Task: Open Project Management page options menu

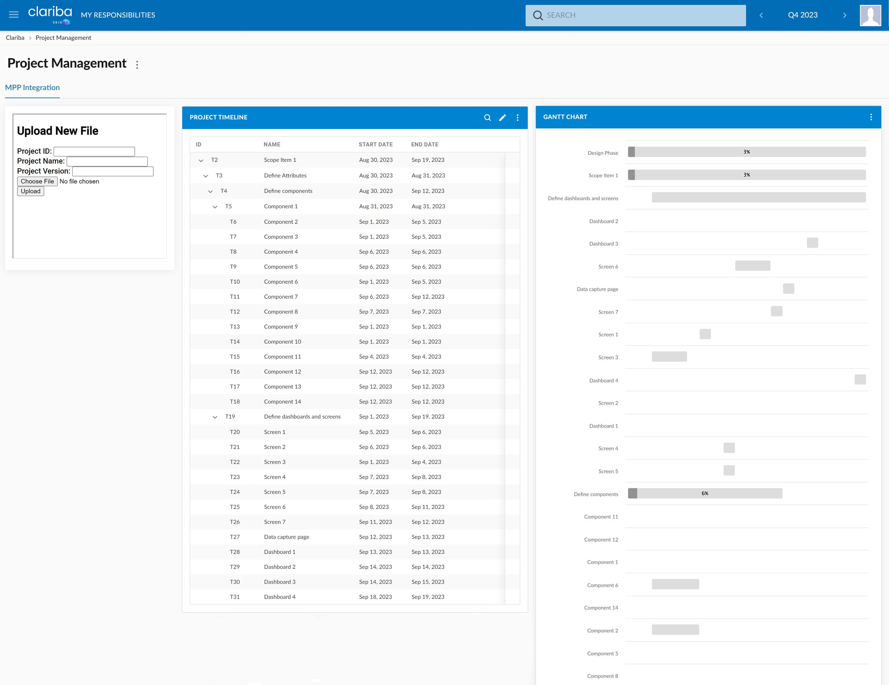Action: coord(137,65)
